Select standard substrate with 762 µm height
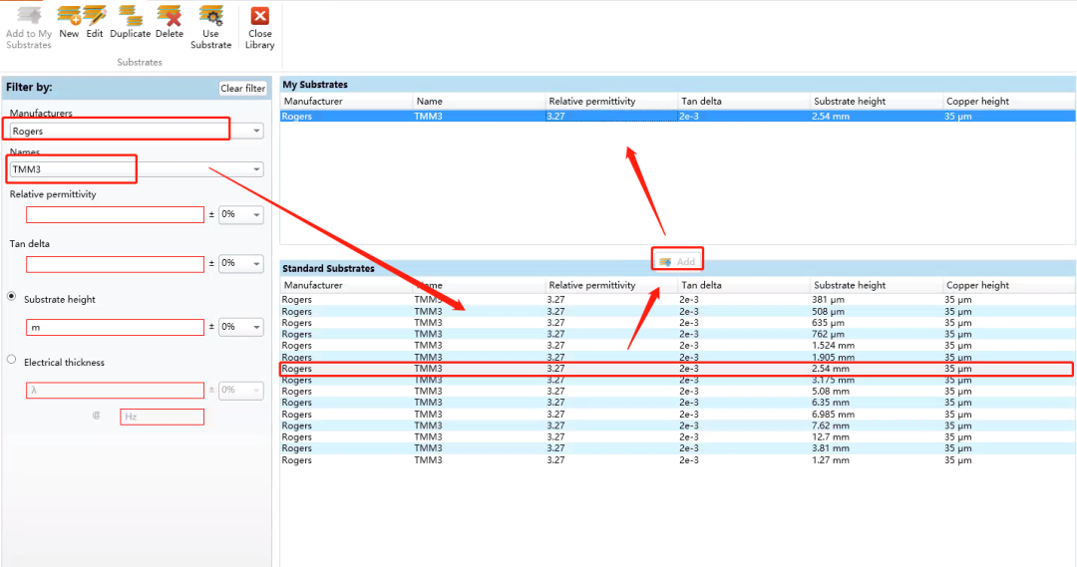 click(x=677, y=334)
